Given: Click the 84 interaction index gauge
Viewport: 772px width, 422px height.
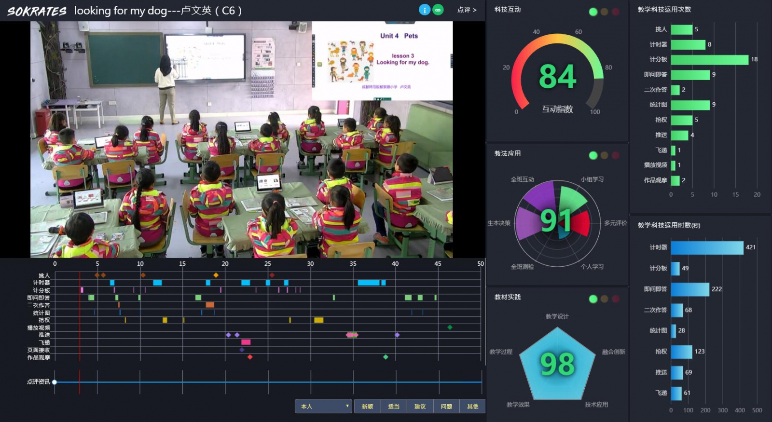Looking at the screenshot, I should click(557, 76).
